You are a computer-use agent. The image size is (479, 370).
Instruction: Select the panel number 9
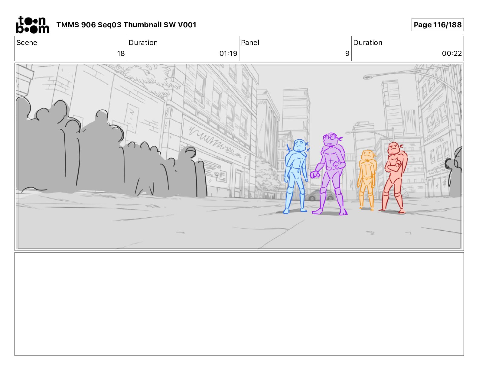[347, 54]
